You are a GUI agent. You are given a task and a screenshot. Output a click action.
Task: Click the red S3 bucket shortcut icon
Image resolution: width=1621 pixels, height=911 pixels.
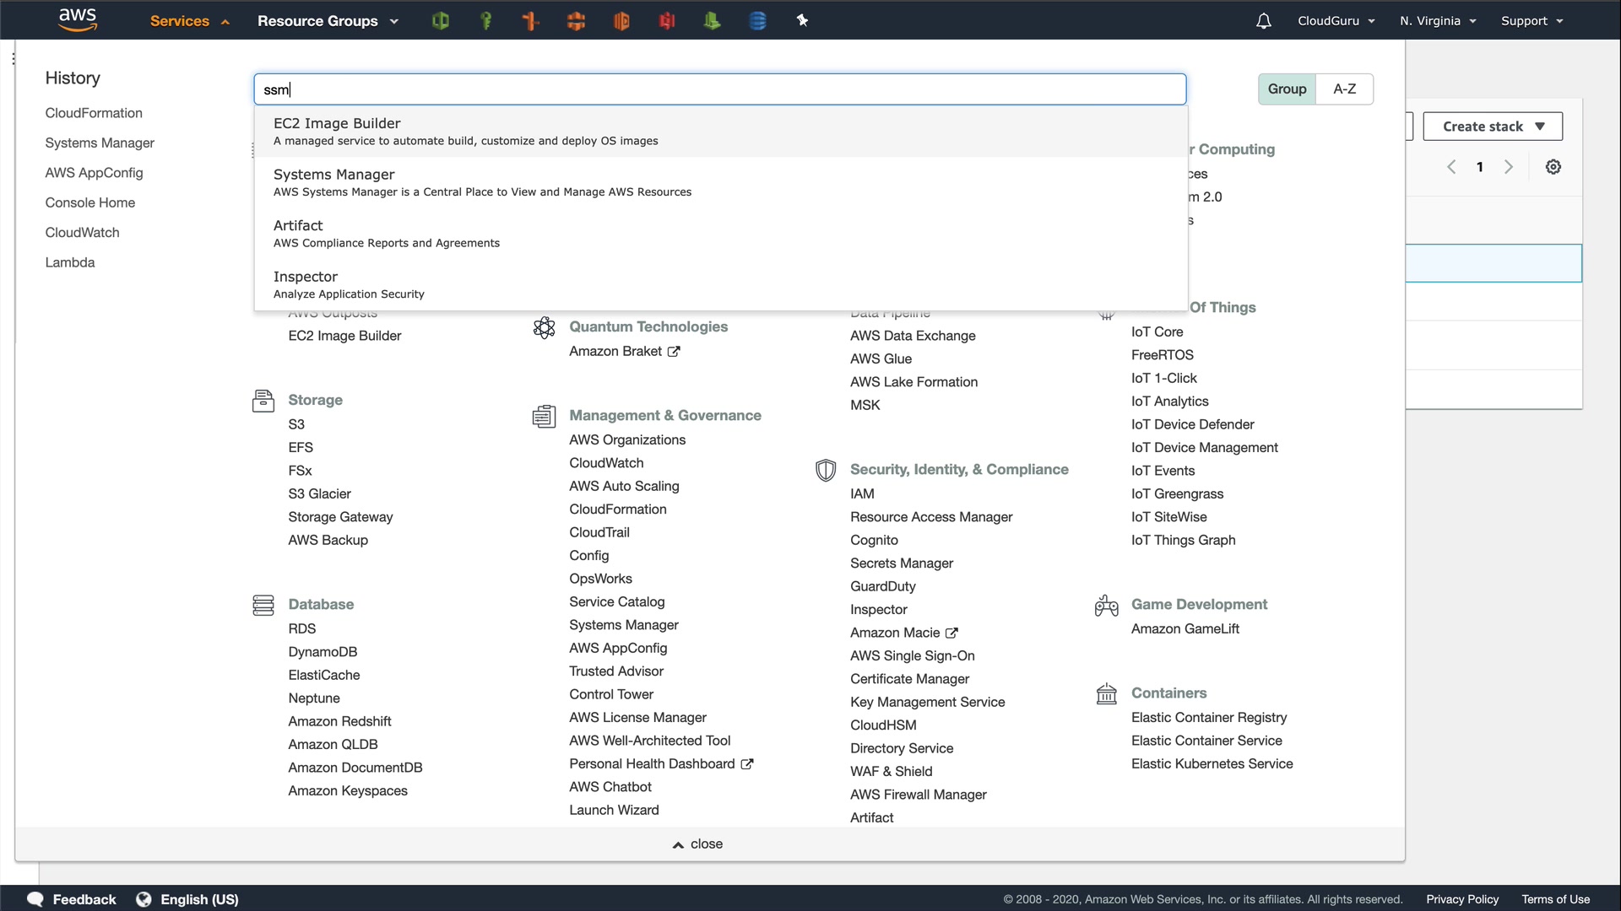tap(667, 21)
